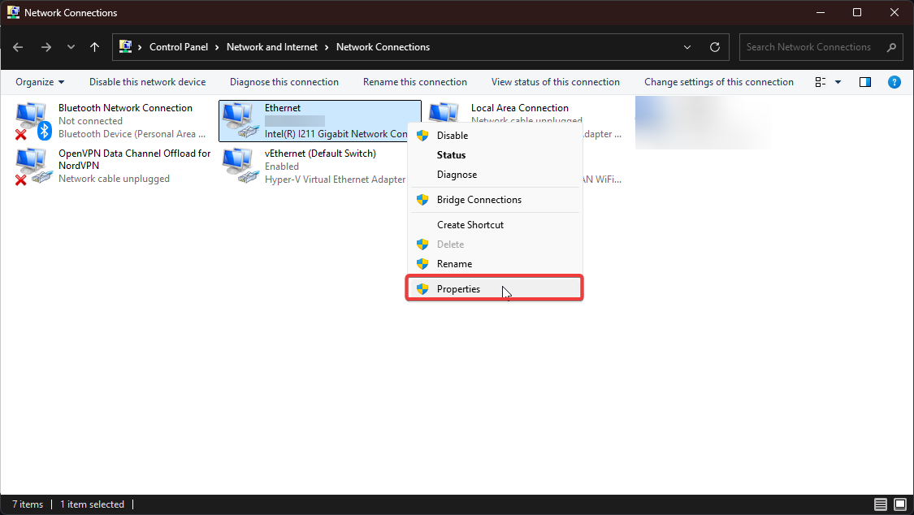
Task: Open the address bar history dropdown
Action: (x=687, y=47)
